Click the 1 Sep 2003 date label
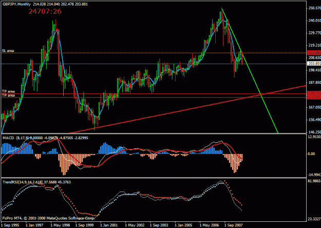321x228 pixels. [x=159, y=225]
